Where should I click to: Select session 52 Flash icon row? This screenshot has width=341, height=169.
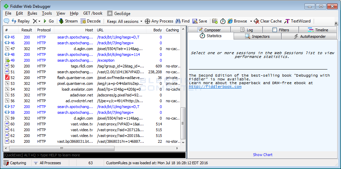click(x=7, y=78)
